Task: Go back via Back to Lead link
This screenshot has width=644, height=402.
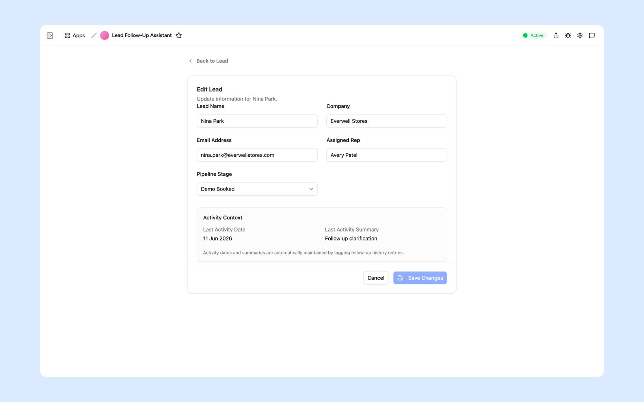Action: [208, 61]
